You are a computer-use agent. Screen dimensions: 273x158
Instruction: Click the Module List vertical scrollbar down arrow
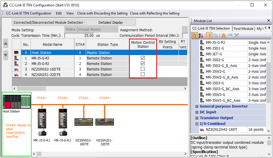268,131
